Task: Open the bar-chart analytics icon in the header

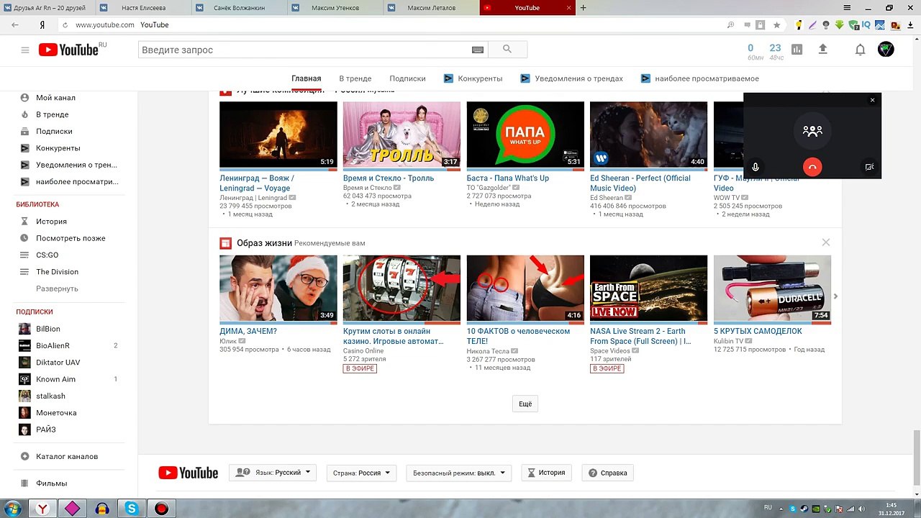Action: click(797, 50)
